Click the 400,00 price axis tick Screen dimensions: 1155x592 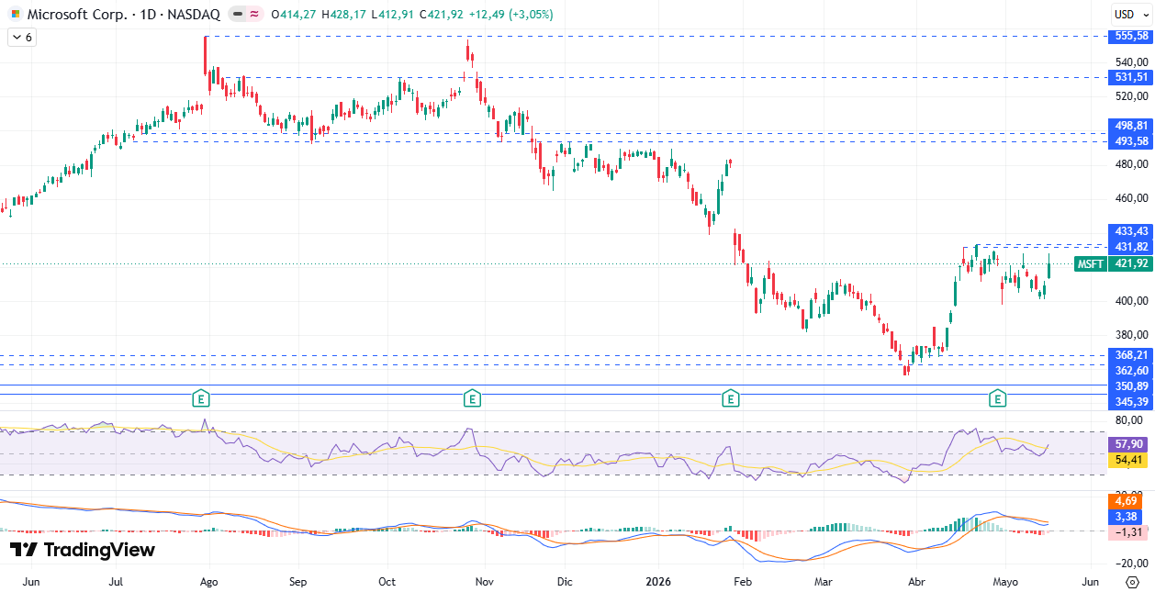pyautogui.click(x=1132, y=300)
